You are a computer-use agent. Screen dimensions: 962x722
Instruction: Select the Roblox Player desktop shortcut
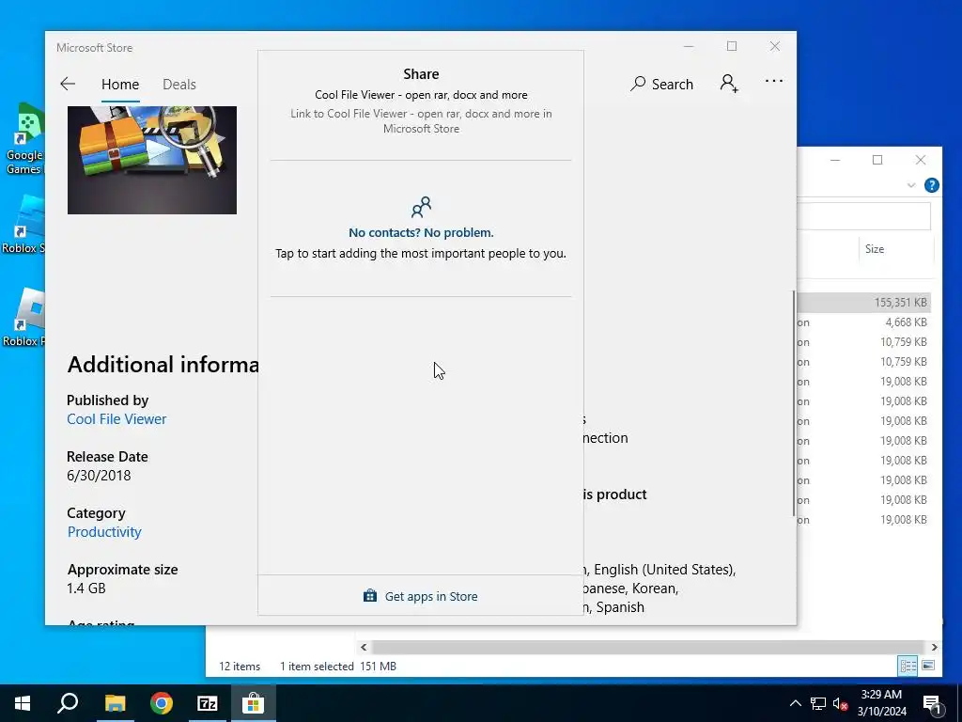[23, 318]
